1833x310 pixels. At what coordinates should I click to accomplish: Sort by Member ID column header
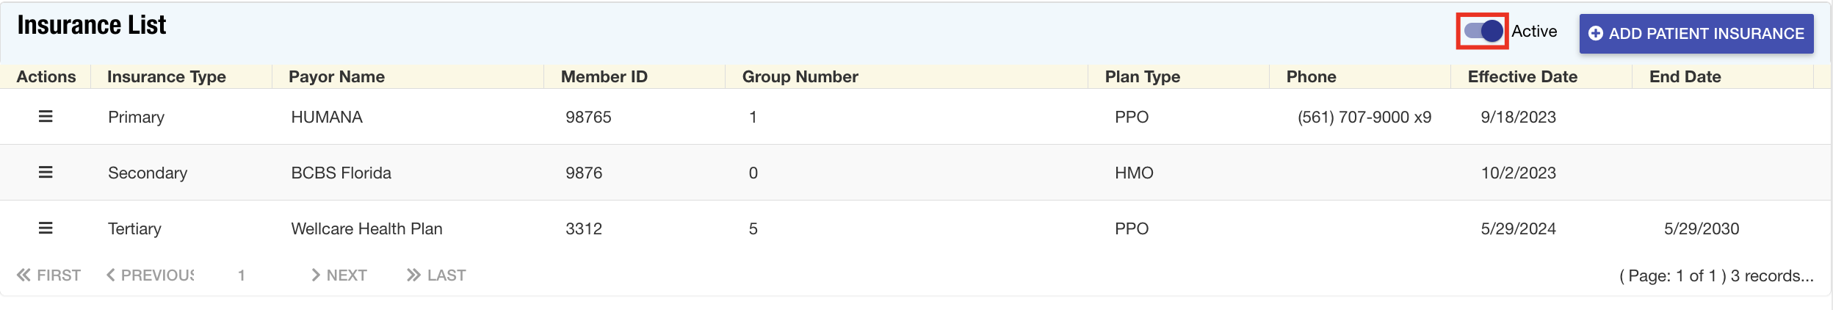coord(604,77)
